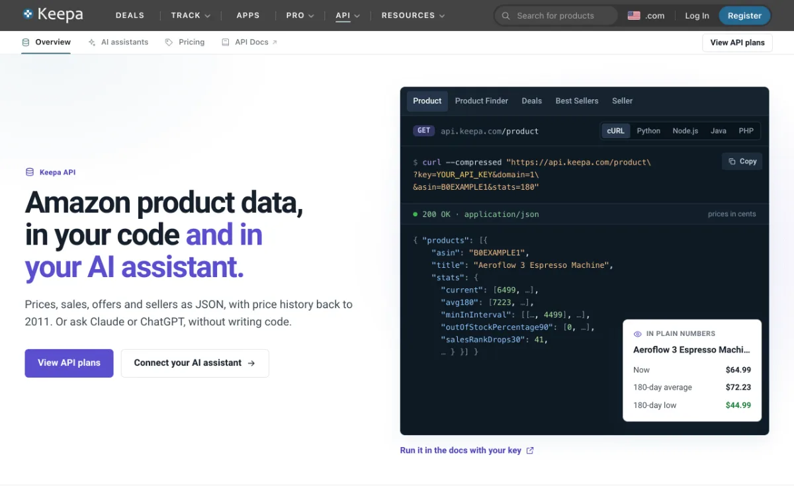Open the APPS menu item
794x496 pixels.
pos(248,15)
